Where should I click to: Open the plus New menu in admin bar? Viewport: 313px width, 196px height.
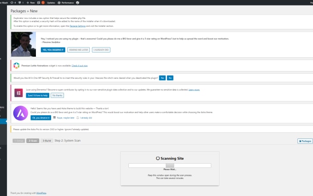(x=30, y=3)
